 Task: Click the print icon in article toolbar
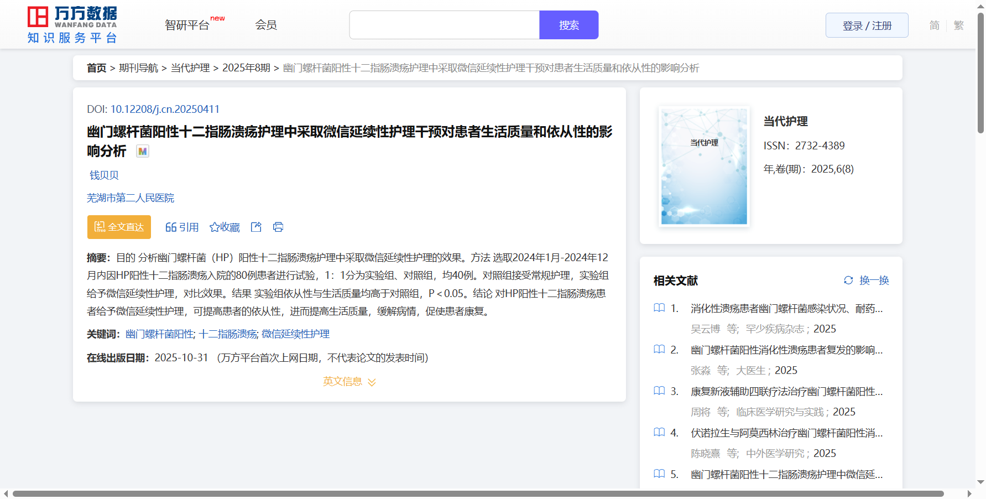[278, 227]
